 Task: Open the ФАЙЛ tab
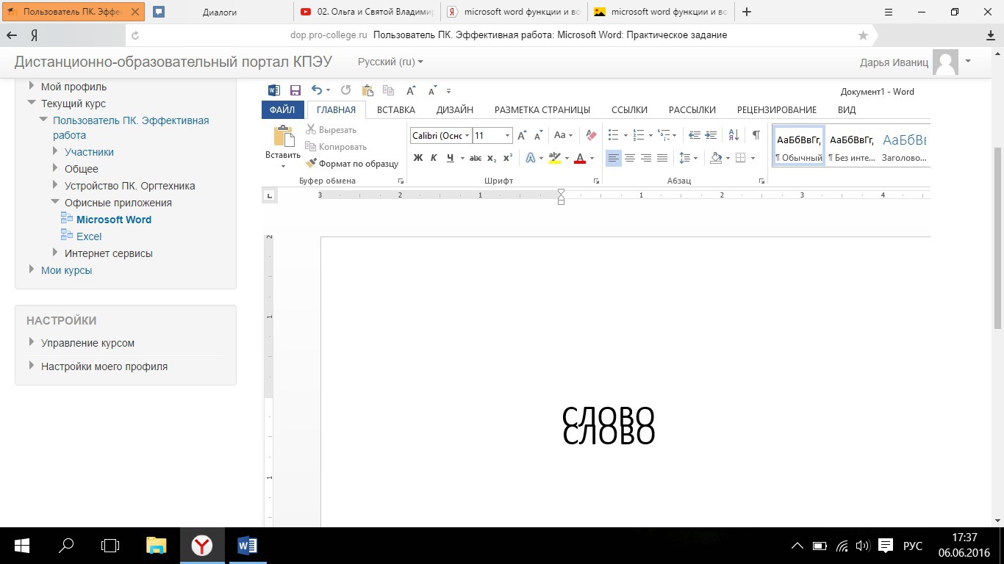pos(282,110)
